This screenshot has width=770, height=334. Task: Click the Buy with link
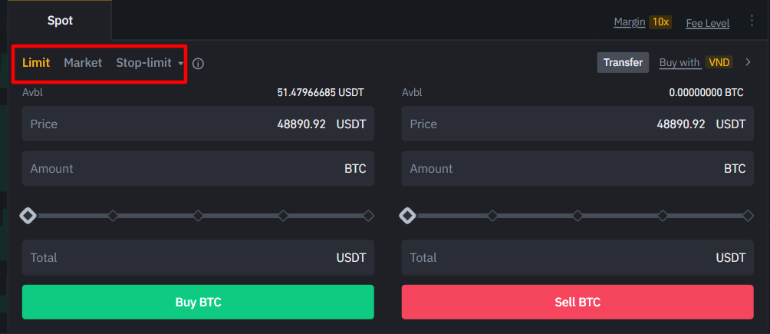680,62
